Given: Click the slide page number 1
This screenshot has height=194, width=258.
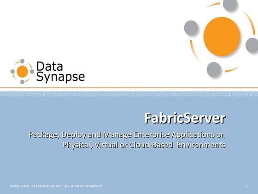Looking at the screenshot, I should [x=246, y=186].
